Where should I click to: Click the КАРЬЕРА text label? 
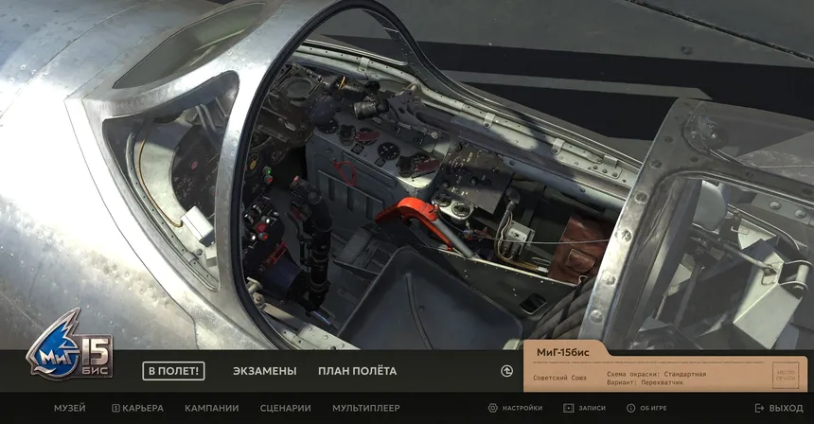[143, 408]
